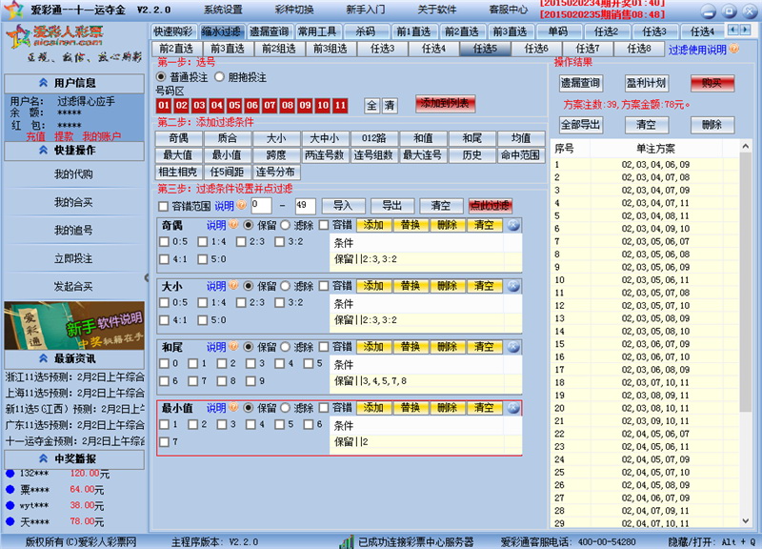Viewport: 762px width, 549px height.
Task: Check the 2:3 option in 奇偶 section
Action: [241, 242]
